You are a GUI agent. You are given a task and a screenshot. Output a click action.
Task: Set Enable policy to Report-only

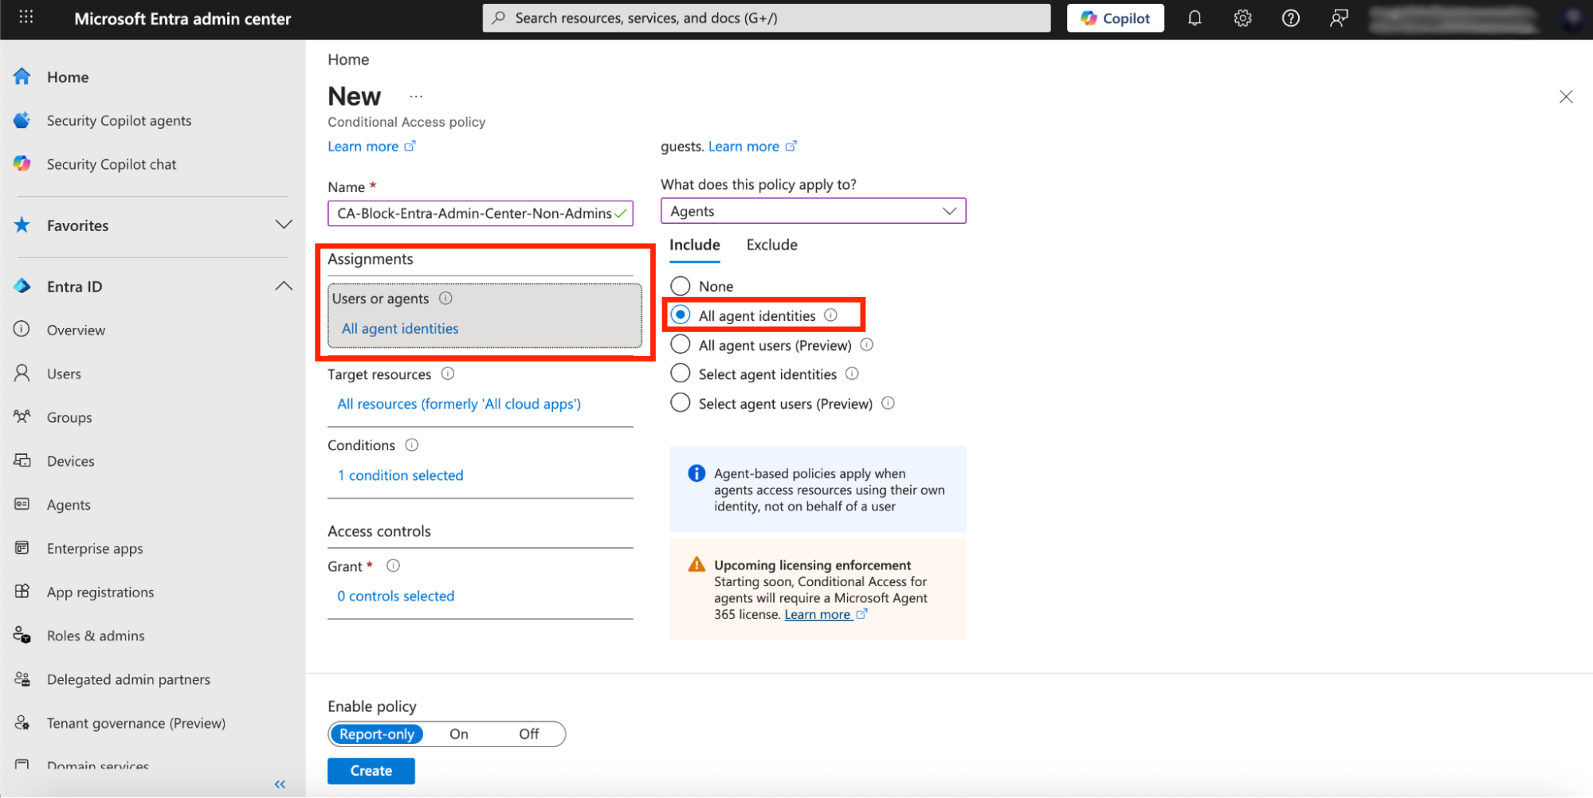coord(377,734)
